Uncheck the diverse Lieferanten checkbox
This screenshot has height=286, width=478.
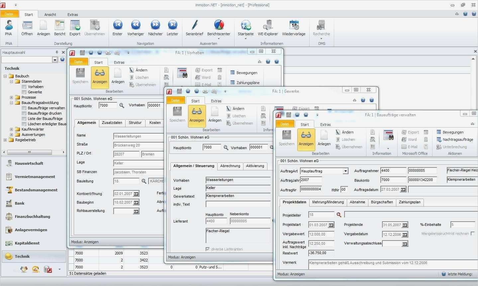[207, 249]
